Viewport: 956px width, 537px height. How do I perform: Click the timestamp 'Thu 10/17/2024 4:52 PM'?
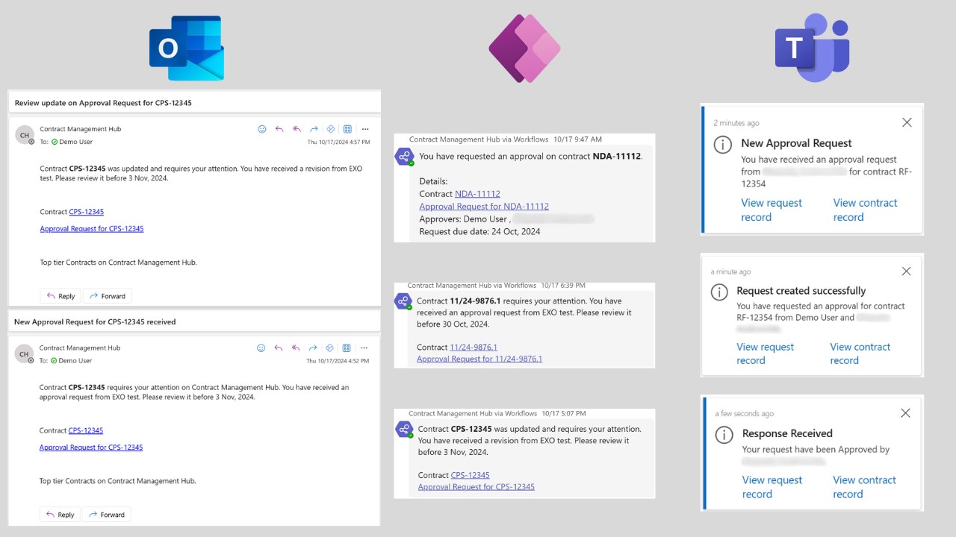(338, 361)
